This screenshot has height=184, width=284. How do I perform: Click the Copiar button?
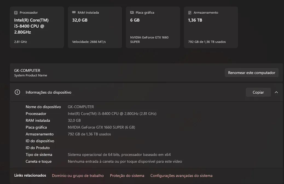(258, 92)
